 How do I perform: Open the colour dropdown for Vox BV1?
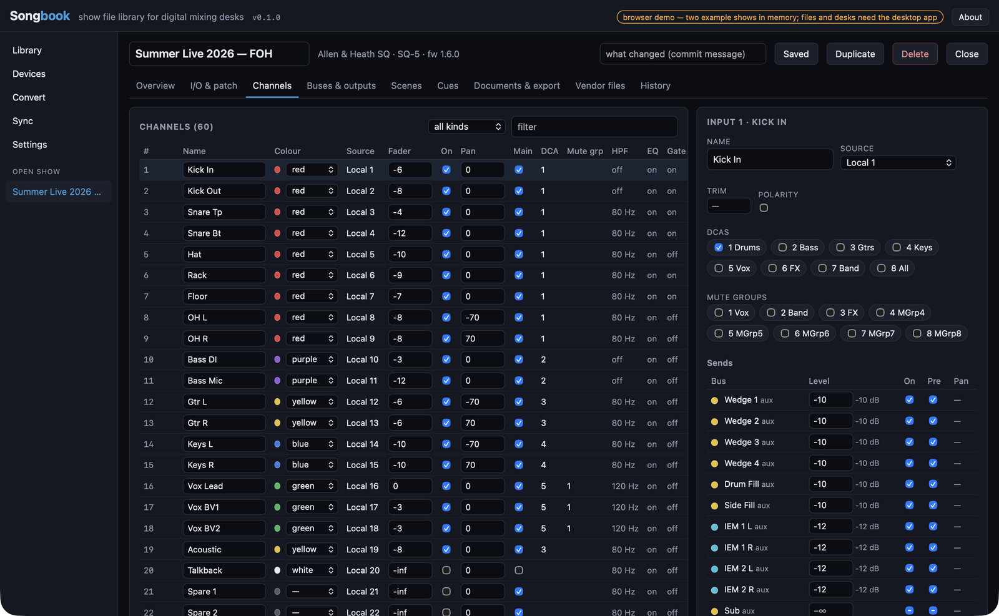coord(312,507)
